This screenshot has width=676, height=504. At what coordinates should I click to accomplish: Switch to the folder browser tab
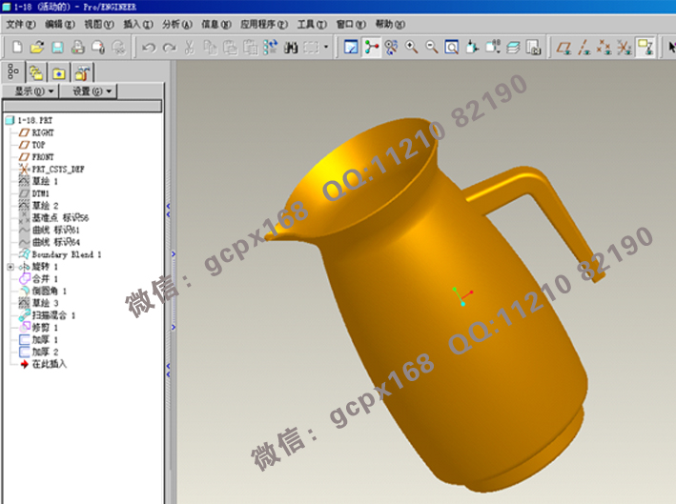click(37, 72)
